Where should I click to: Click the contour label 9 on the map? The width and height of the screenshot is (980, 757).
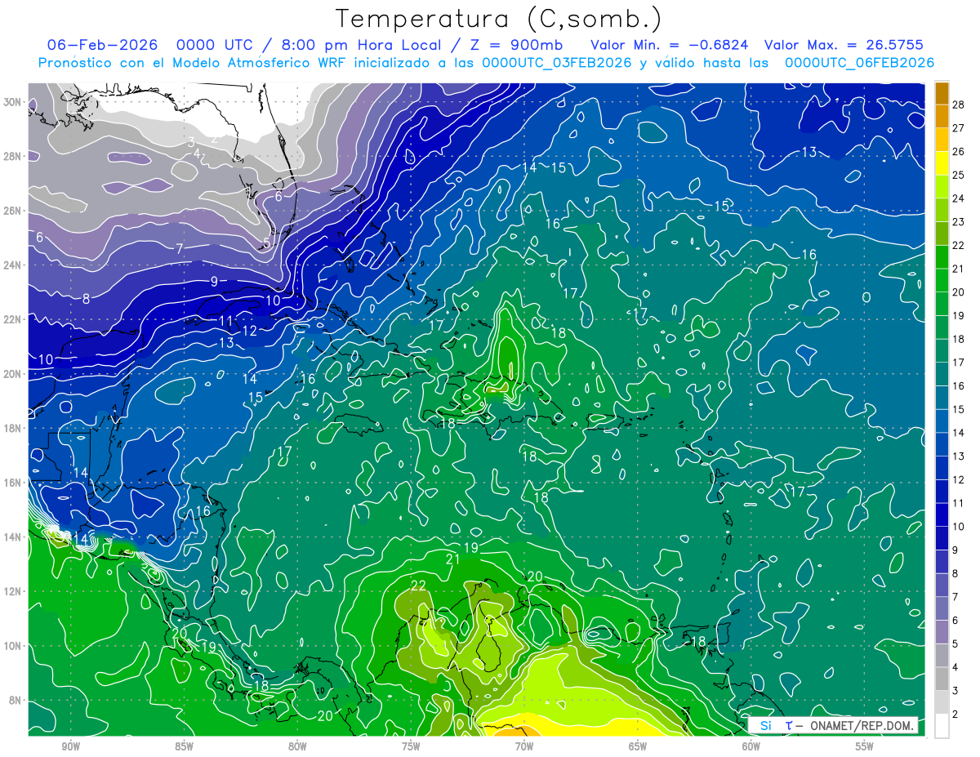[x=214, y=282]
